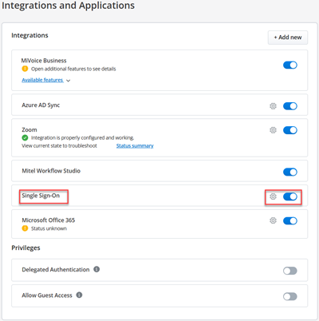The height and width of the screenshot is (321, 319).
Task: Enable Allow Guest Access toggle
Action: click(x=290, y=296)
